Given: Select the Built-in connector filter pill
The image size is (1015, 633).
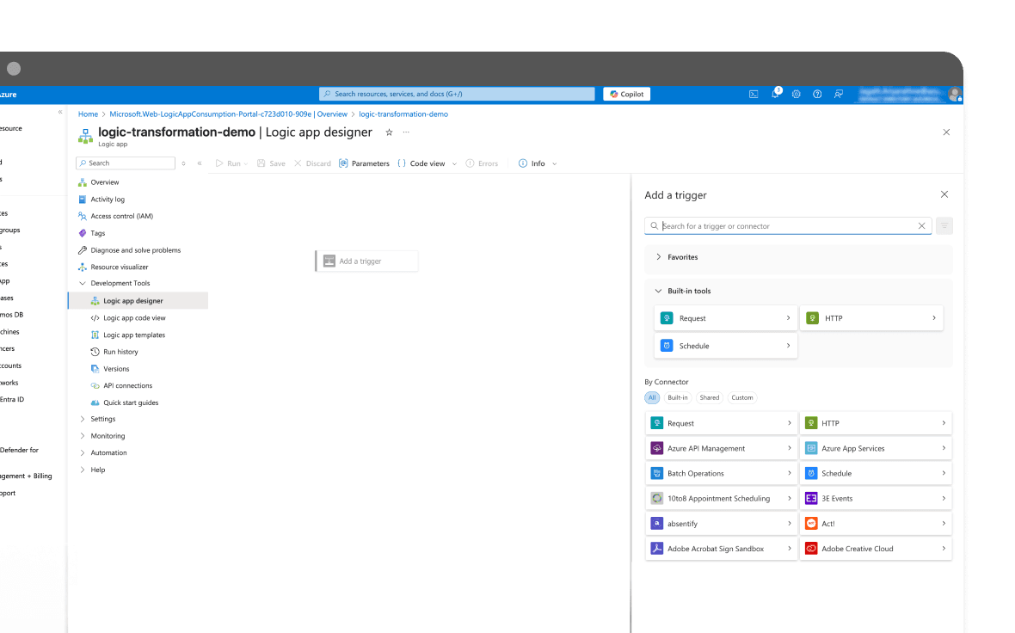Looking at the screenshot, I should coord(678,397).
